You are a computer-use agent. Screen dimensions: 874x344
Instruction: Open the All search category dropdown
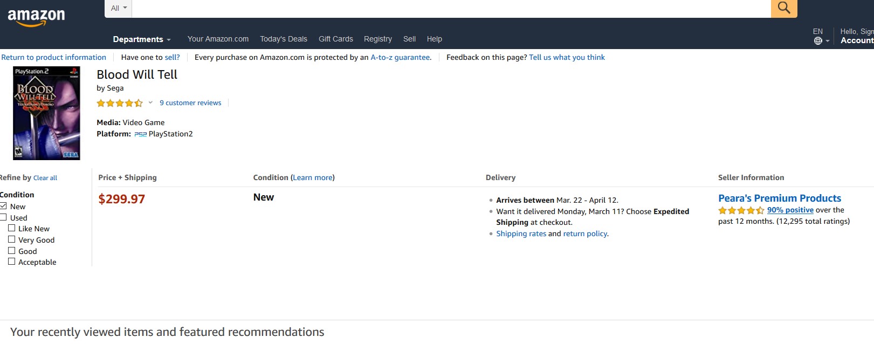coord(119,8)
